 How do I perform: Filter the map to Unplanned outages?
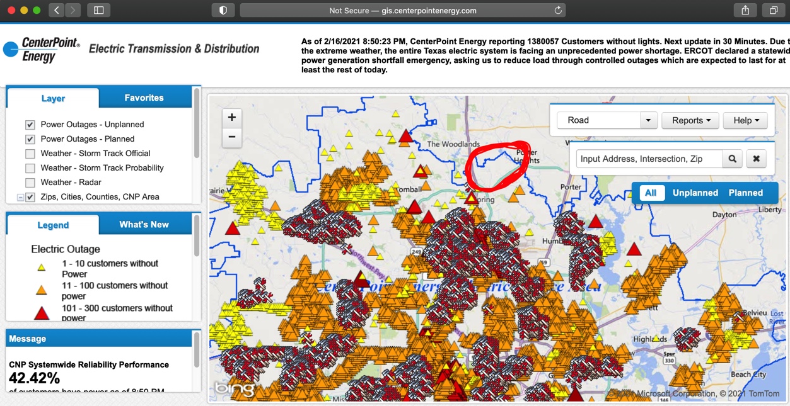695,193
